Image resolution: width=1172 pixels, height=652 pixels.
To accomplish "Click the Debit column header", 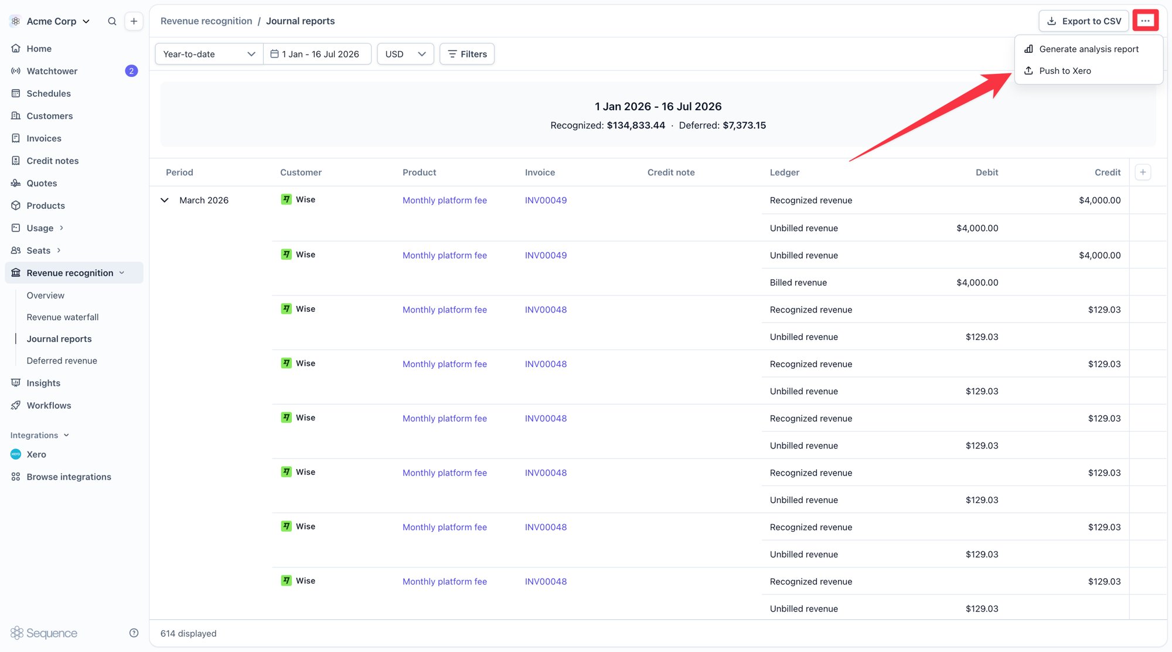I will (x=987, y=172).
